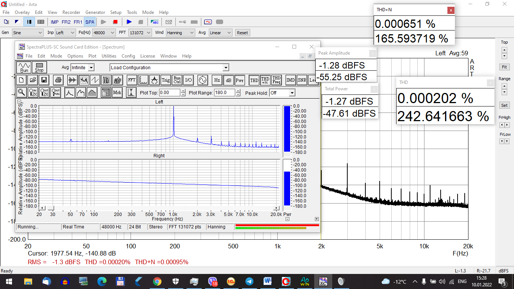The width and height of the screenshot is (514, 289).
Task: Click the Reset averaging button
Action: pos(242,33)
